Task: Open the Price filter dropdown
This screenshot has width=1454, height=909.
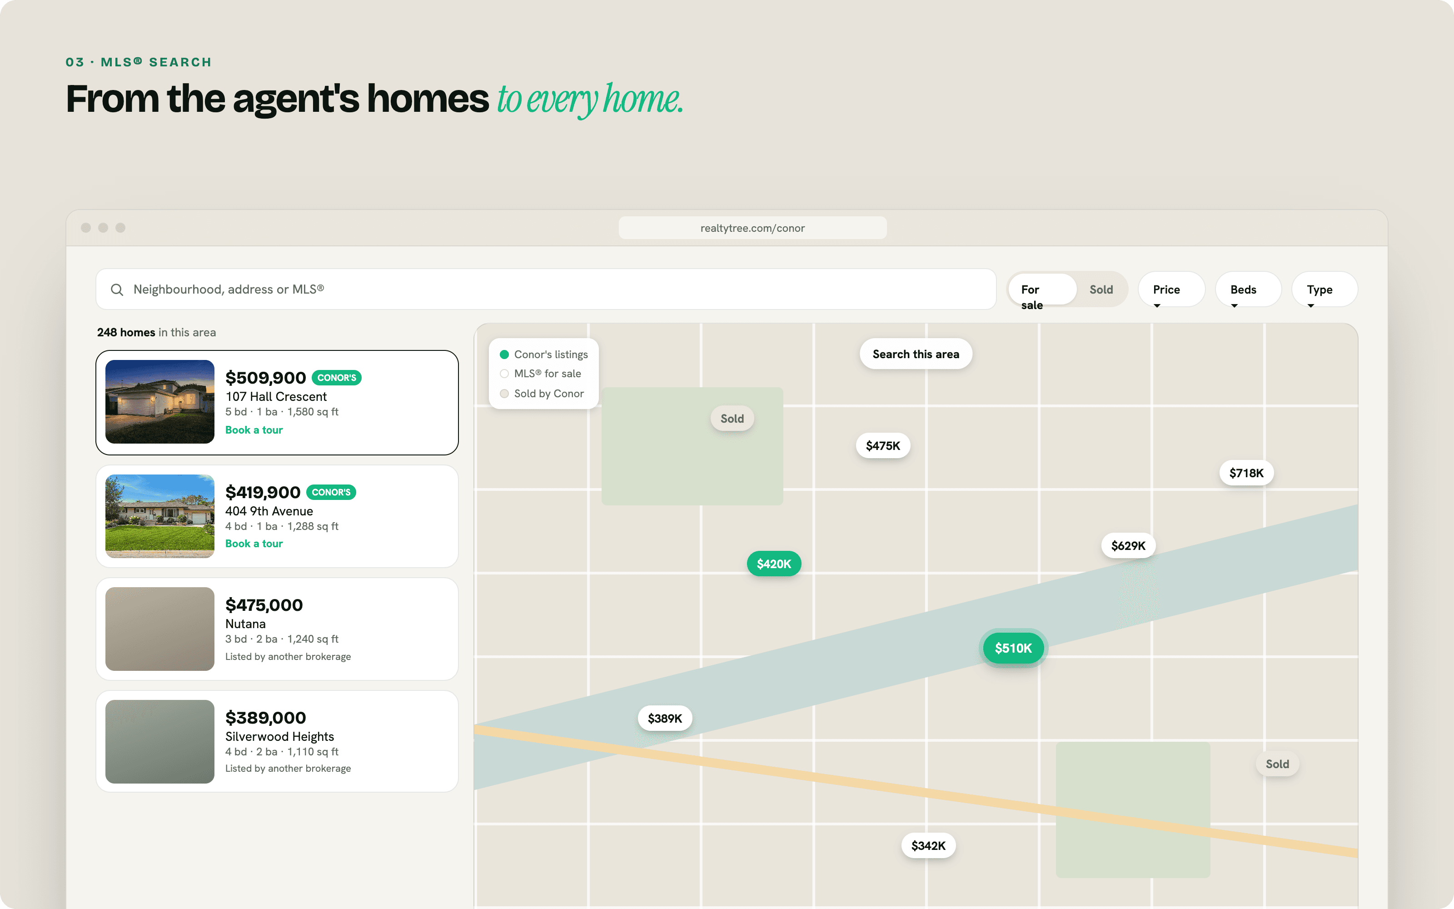Action: [1171, 290]
